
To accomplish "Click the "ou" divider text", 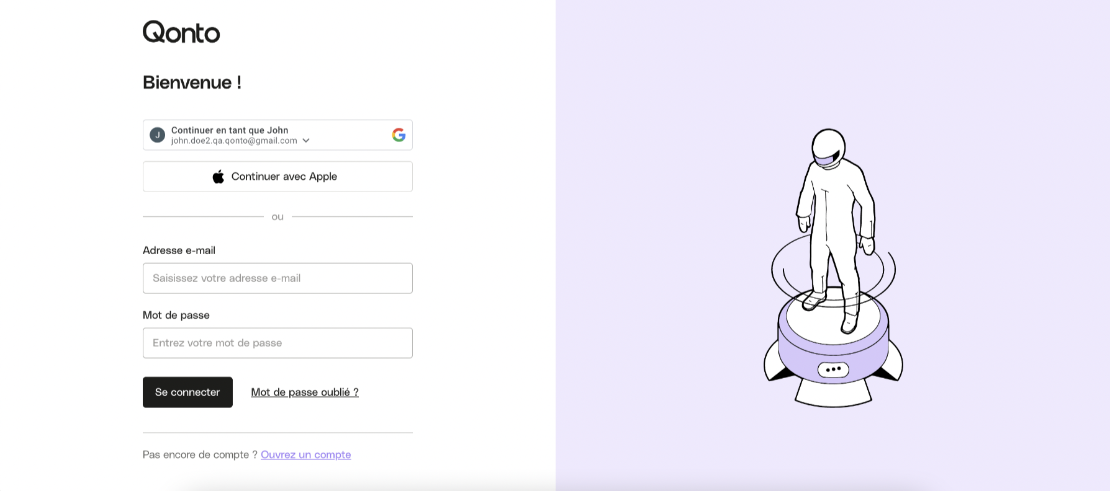I will point(277,216).
